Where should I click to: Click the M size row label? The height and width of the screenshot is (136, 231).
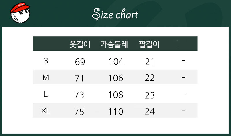click(x=46, y=77)
